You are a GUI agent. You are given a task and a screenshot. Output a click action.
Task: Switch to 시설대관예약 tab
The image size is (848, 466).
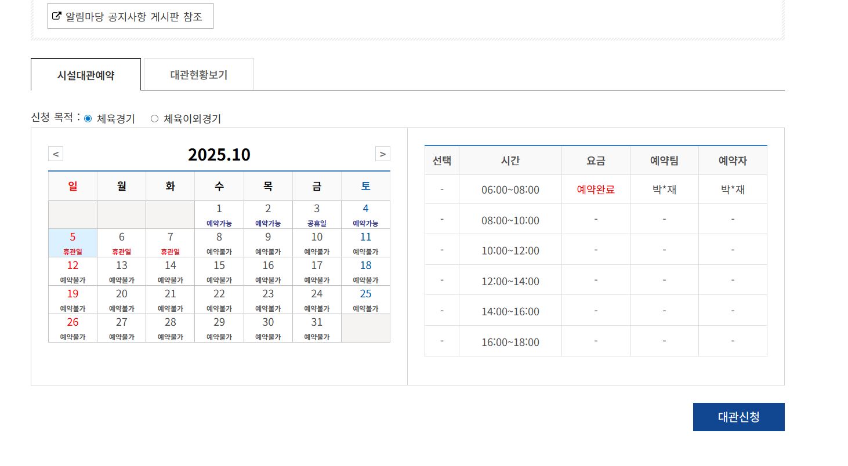(86, 75)
